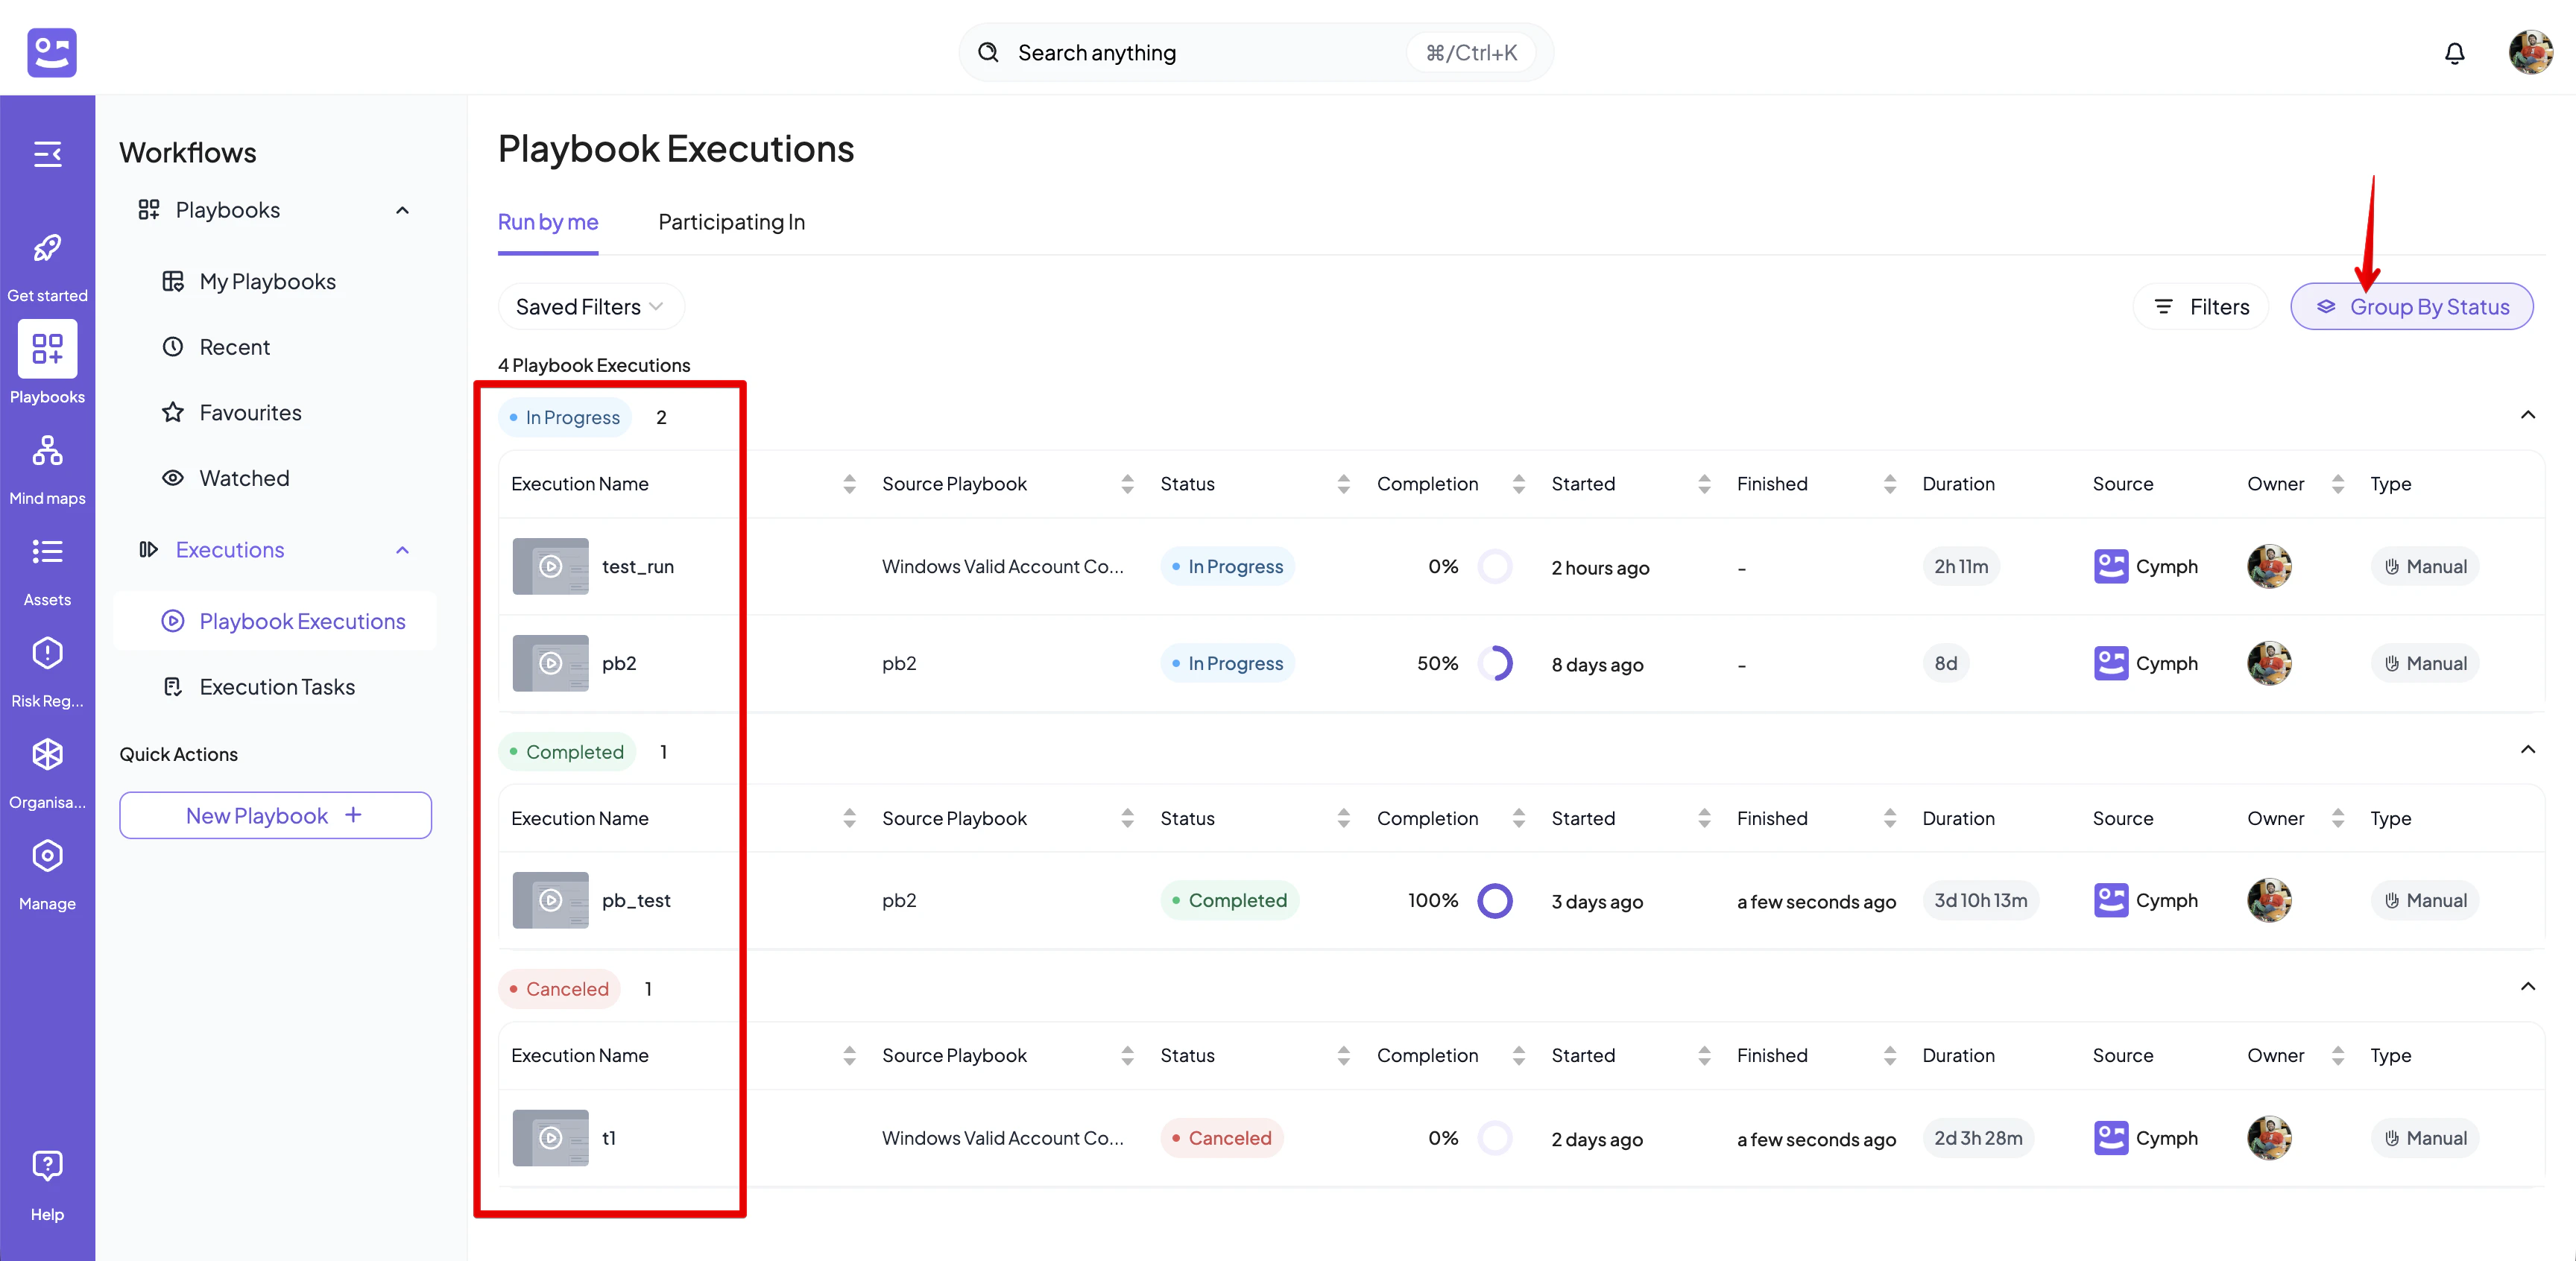Collapse the workflows sidebar using the collapse icon
The image size is (2576, 1261).
48,154
